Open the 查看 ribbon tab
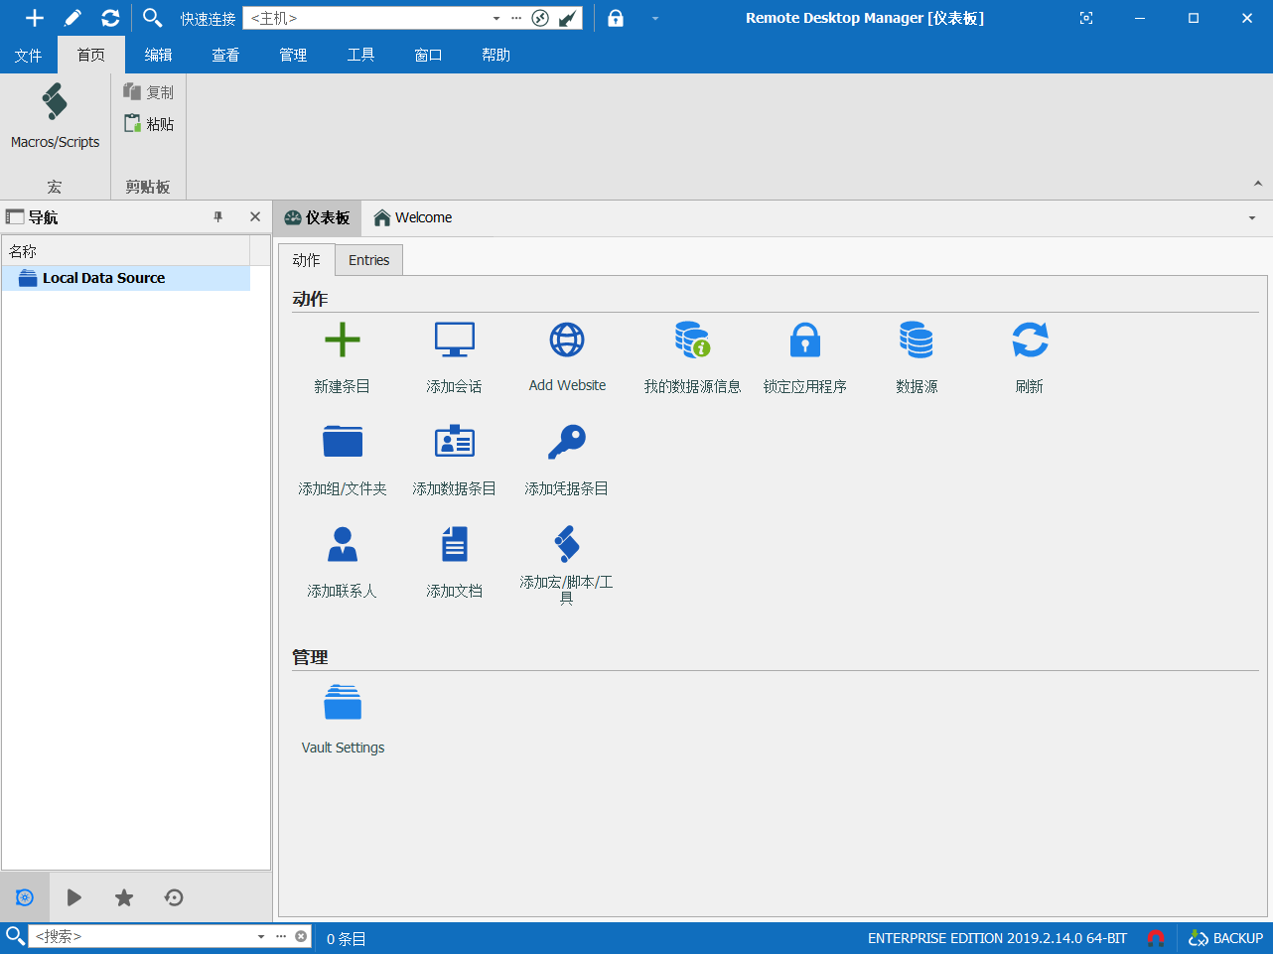This screenshot has width=1273, height=954. [225, 55]
